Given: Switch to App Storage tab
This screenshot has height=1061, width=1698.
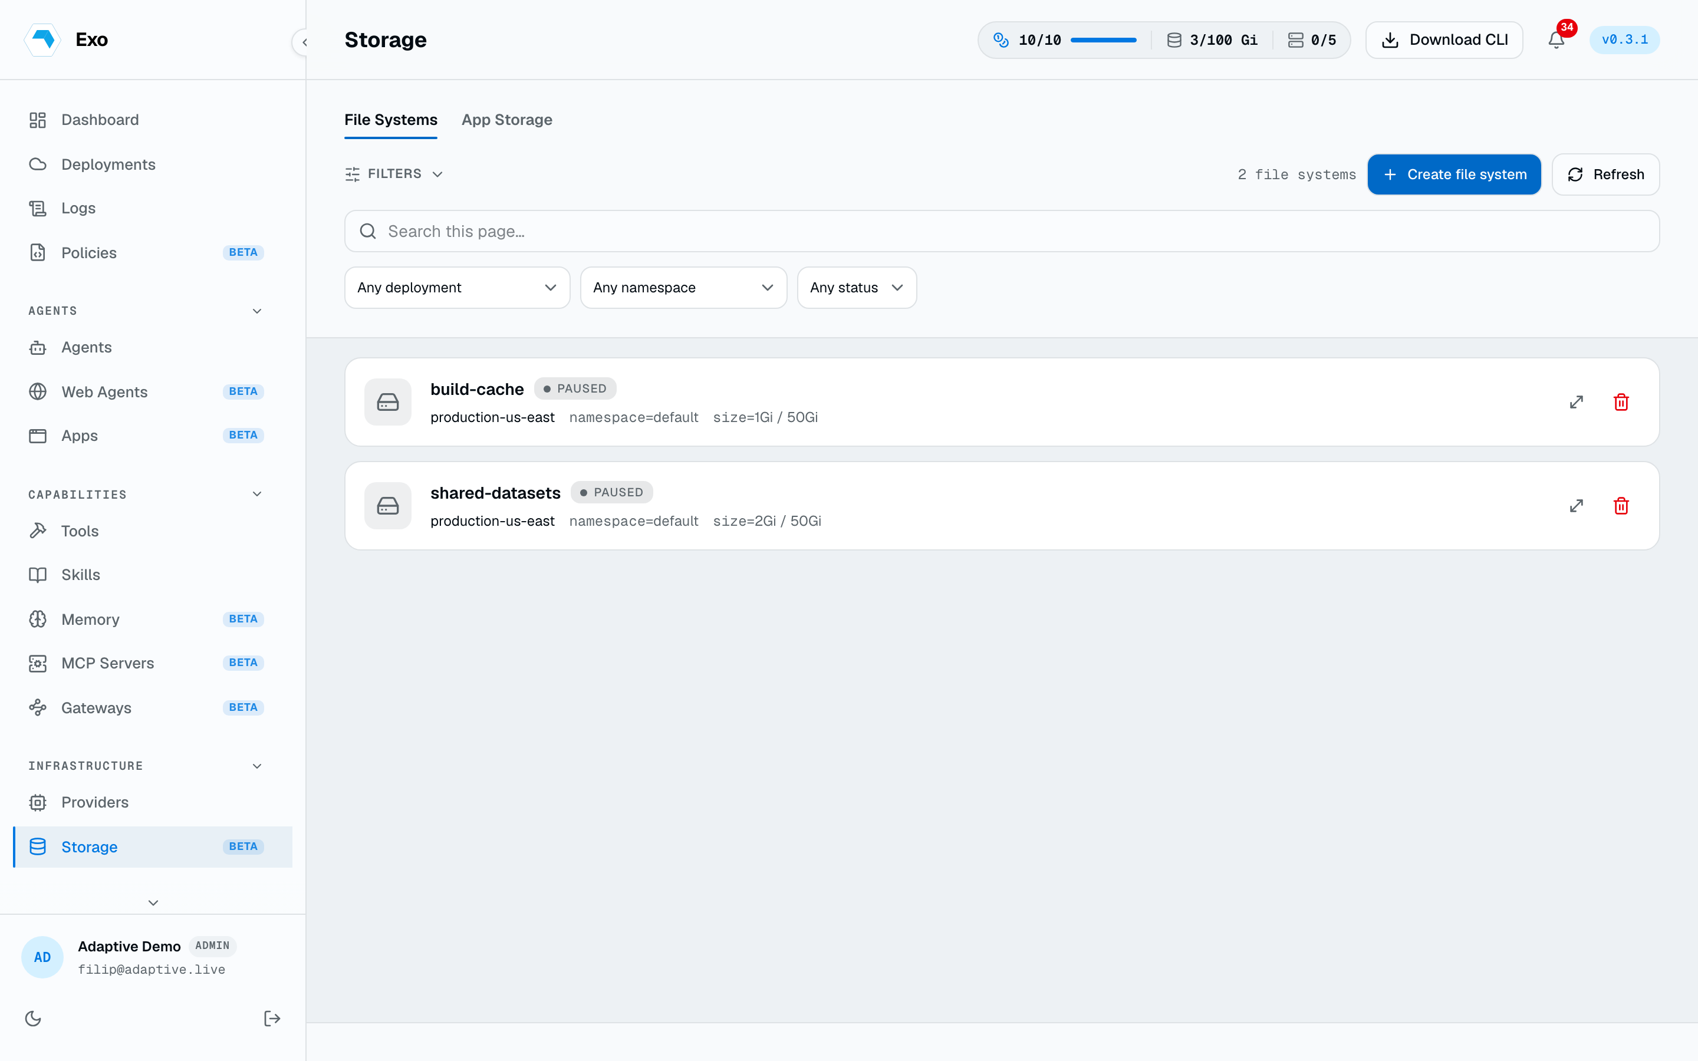Looking at the screenshot, I should coord(506,120).
